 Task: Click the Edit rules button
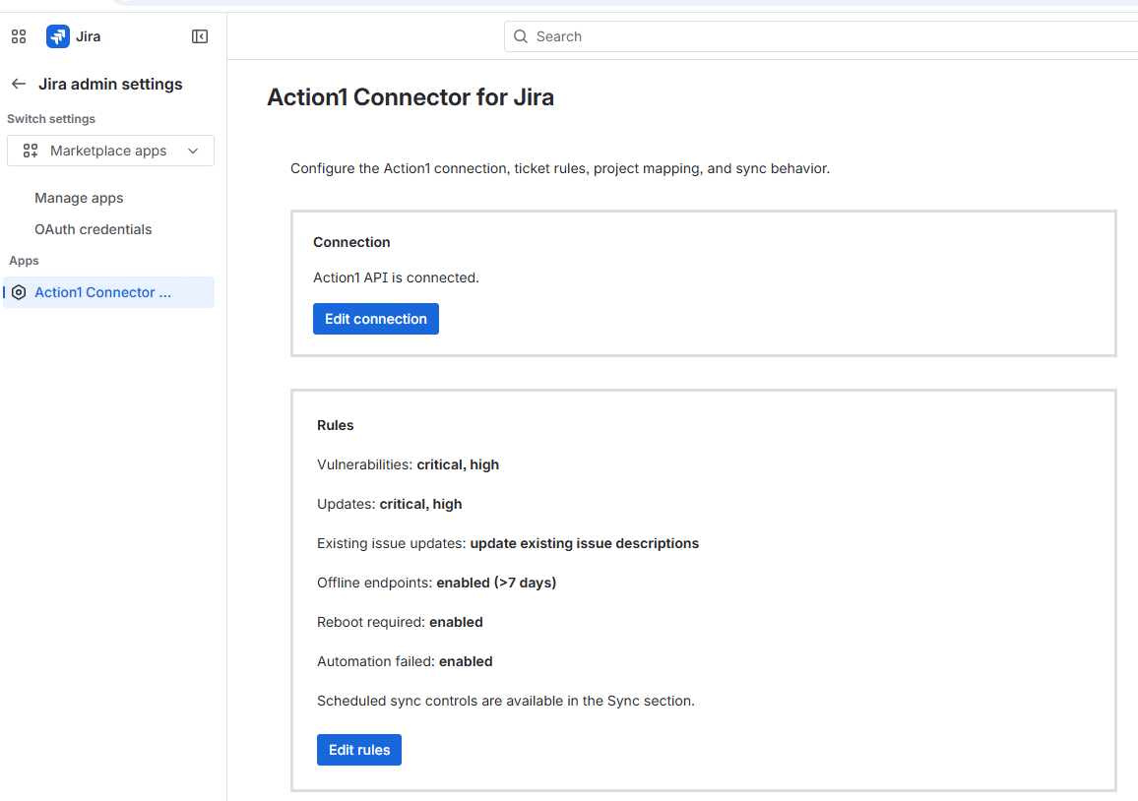358,749
